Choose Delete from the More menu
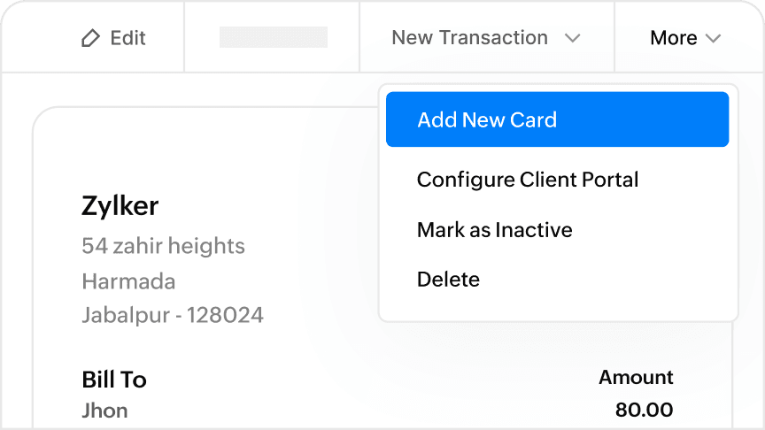Screen dimensions: 765x430 pyautogui.click(x=448, y=280)
